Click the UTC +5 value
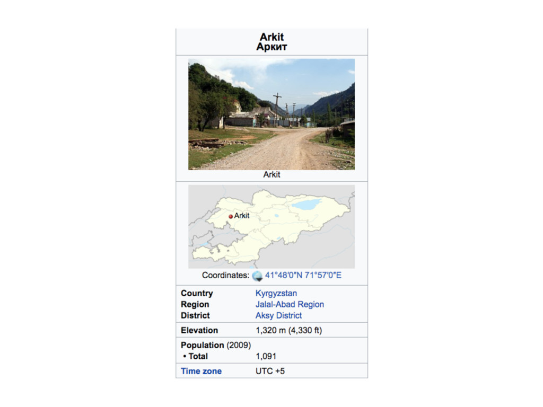 coord(270,371)
